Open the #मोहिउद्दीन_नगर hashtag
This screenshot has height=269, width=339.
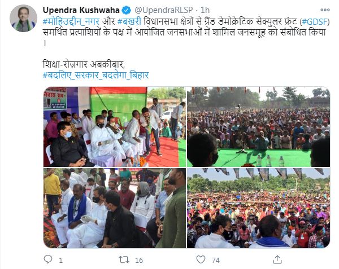71,21
